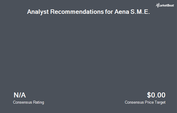The image size is (177, 113).
Task: Click the Consensus Price Target label
Action: tap(145, 102)
